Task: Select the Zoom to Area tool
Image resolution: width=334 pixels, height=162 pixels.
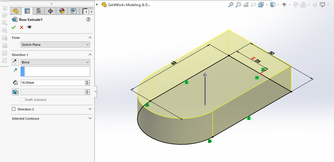Action: pyautogui.click(x=238, y=5)
